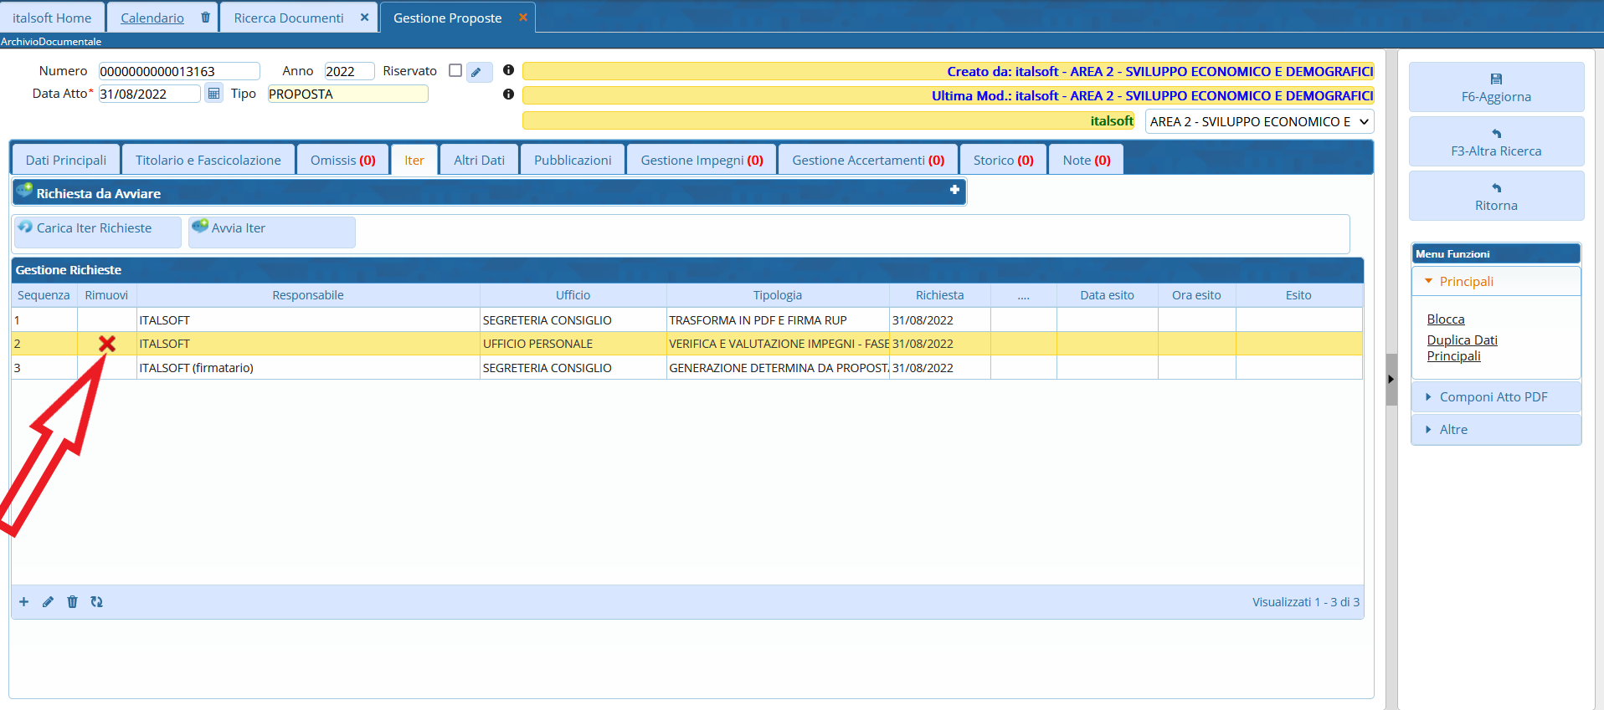The image size is (1604, 710).
Task: Click the trash delete icon in grid footer
Action: pyautogui.click(x=72, y=602)
